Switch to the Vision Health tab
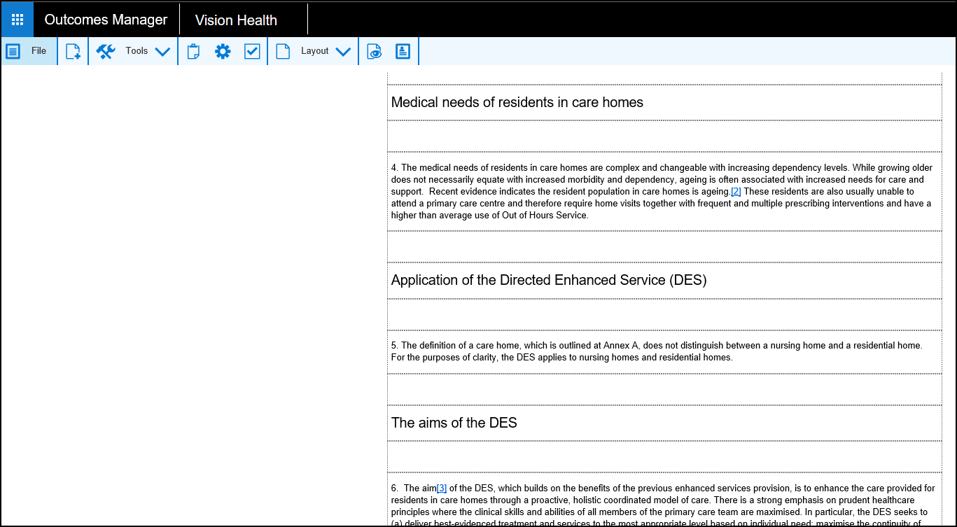 236,20
